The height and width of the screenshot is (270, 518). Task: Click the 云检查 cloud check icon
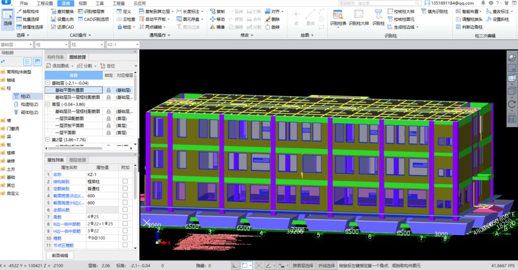click(119, 19)
